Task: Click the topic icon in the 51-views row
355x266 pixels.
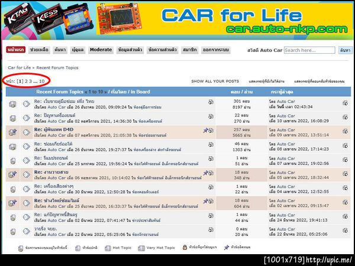Action: (13, 161)
